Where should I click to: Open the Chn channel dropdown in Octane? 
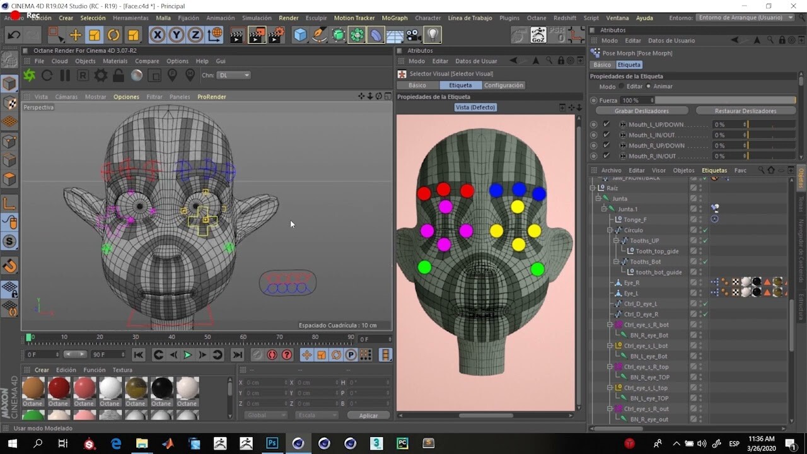pyautogui.click(x=233, y=75)
